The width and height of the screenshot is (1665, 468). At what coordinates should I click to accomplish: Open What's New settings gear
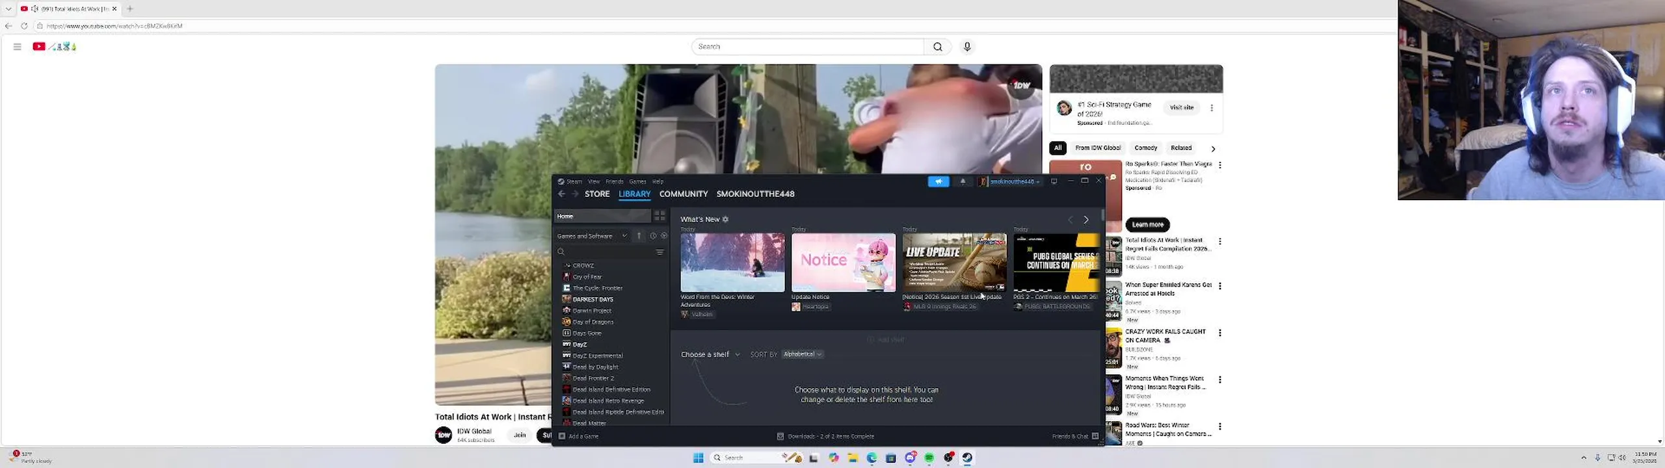pyautogui.click(x=725, y=220)
